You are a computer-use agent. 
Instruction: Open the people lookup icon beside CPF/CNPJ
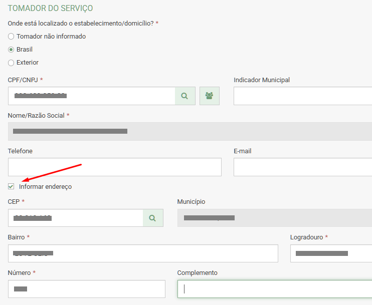[x=209, y=96]
